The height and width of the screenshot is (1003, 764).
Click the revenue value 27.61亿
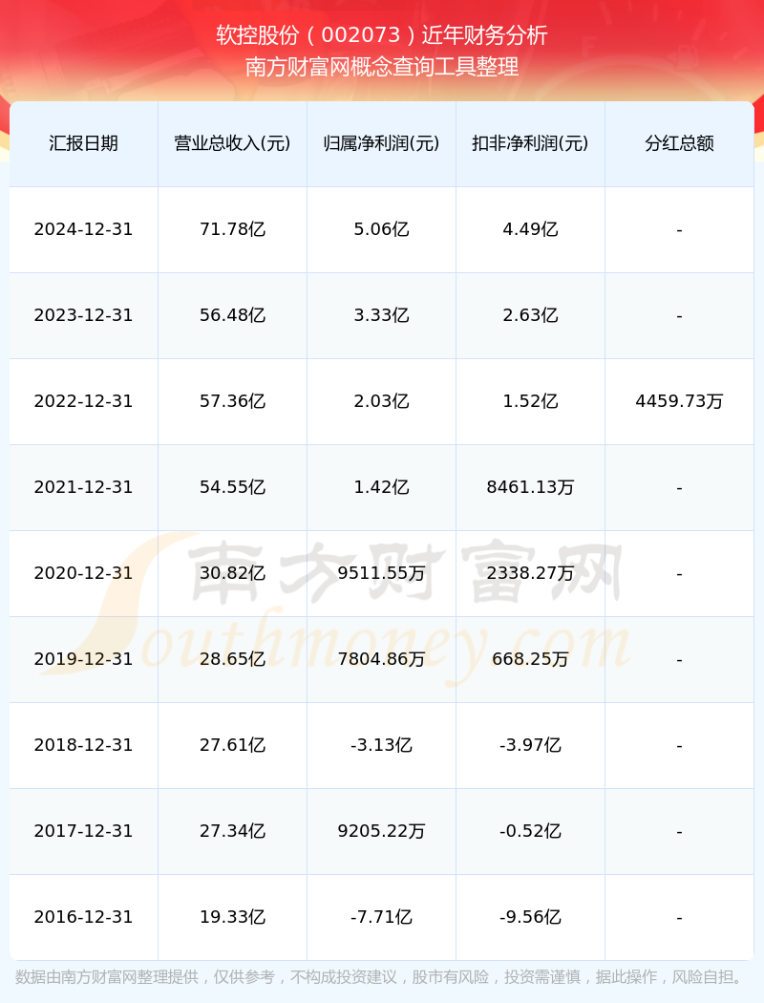point(233,745)
